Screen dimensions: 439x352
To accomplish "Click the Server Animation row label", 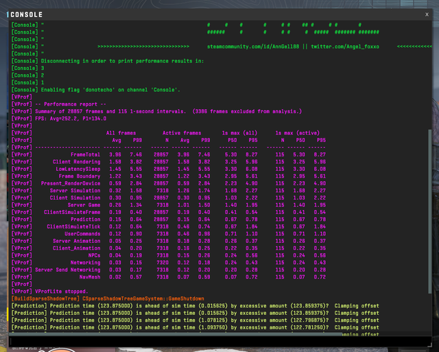I will click(76, 241).
